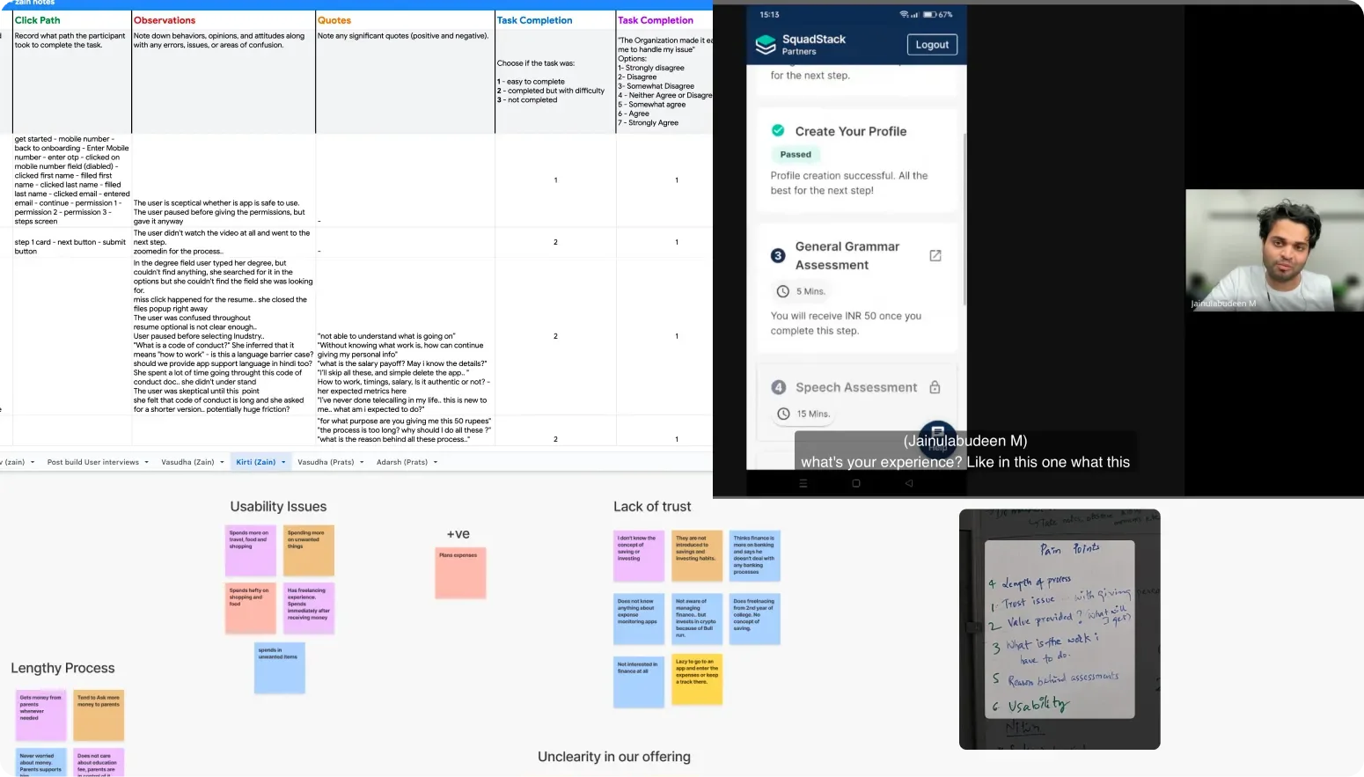Select the 'Tend to Ask more money to parents' note

99,715
